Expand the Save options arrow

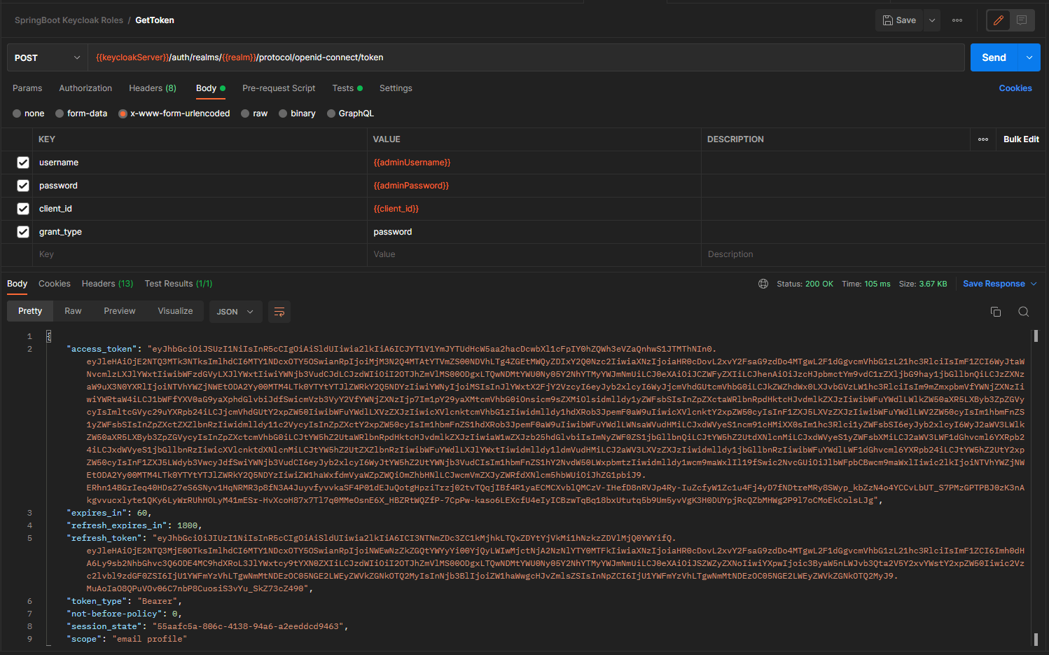coord(932,20)
